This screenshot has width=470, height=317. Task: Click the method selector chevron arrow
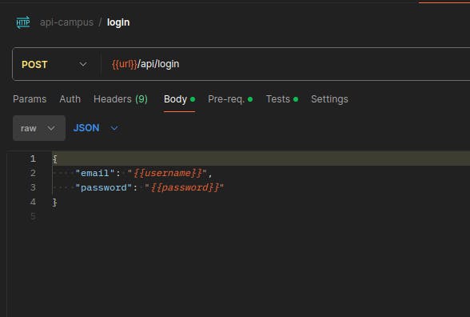83,64
